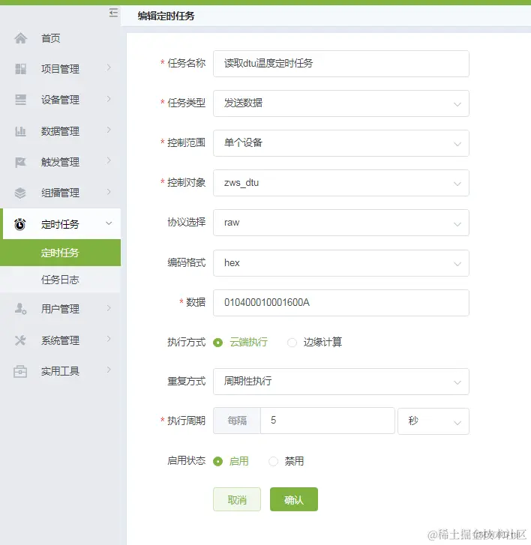This screenshot has height=545, width=531.
Task: Click the 编辑定时任务 page title
Action: click(166, 16)
